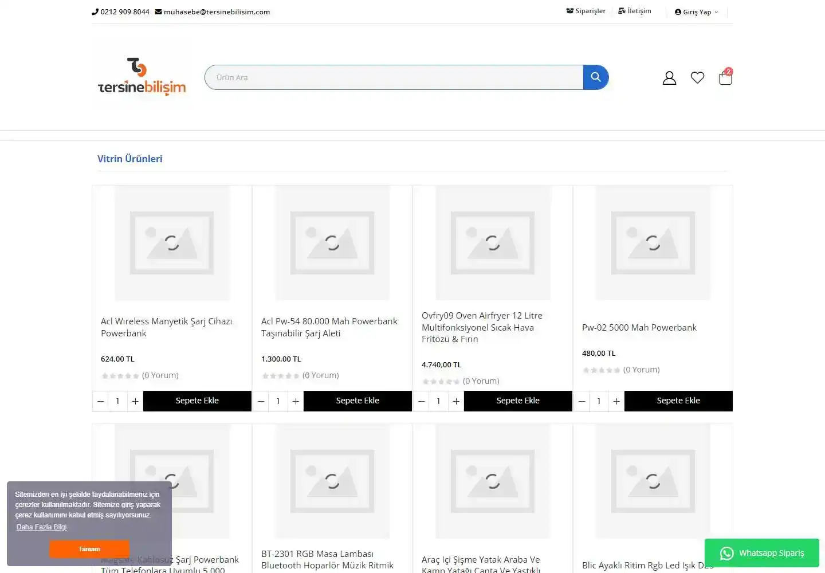Click Acl Pw-54 Powerbank product image
The image size is (825, 573).
(332, 243)
